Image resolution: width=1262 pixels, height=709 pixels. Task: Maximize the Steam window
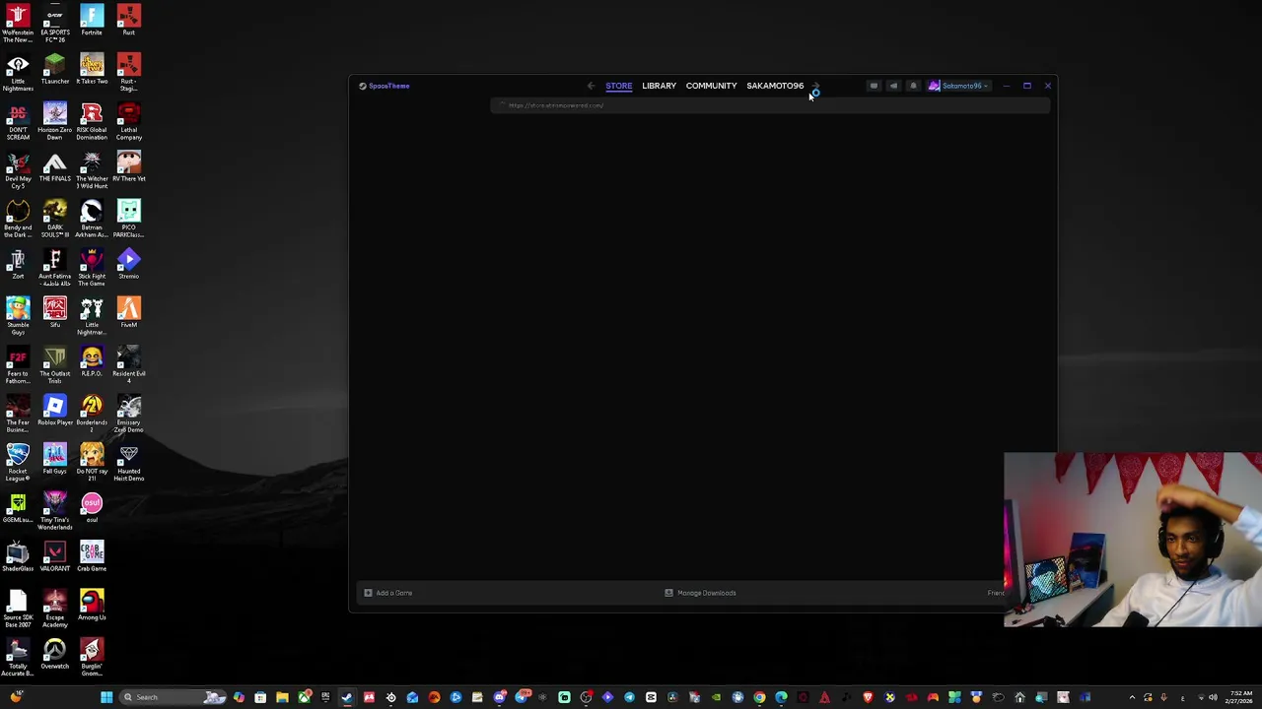click(x=1026, y=86)
